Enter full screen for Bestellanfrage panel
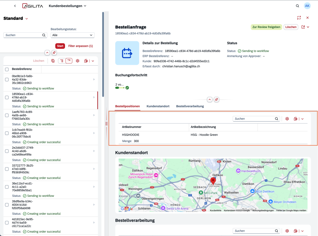 pos(299,18)
